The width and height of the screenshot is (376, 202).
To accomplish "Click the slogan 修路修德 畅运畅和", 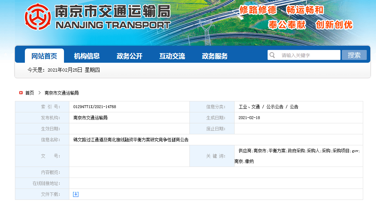I will [281, 10].
